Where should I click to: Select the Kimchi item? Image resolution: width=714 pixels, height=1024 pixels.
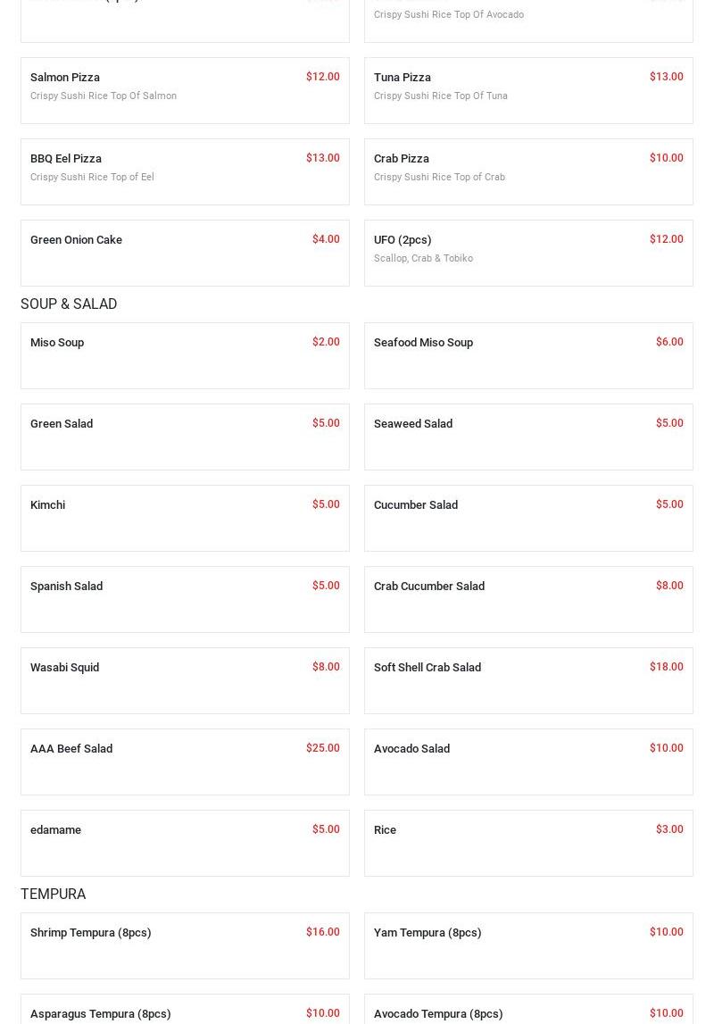(x=185, y=518)
